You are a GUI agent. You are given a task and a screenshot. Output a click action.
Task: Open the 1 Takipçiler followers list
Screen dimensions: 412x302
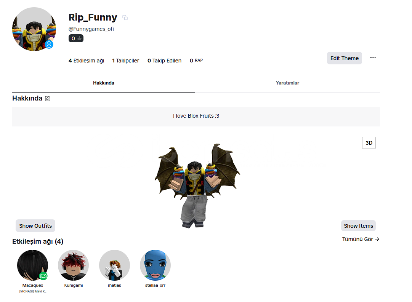pyautogui.click(x=126, y=61)
